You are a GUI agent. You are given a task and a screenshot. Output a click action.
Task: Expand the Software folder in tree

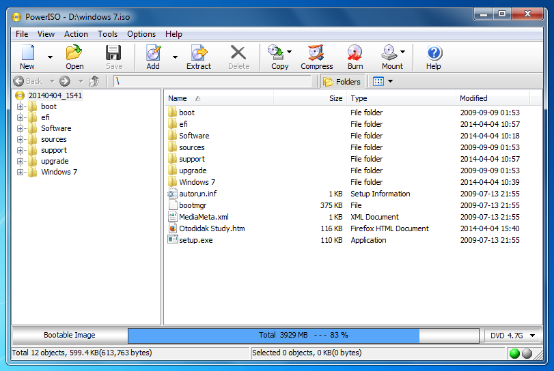point(20,128)
